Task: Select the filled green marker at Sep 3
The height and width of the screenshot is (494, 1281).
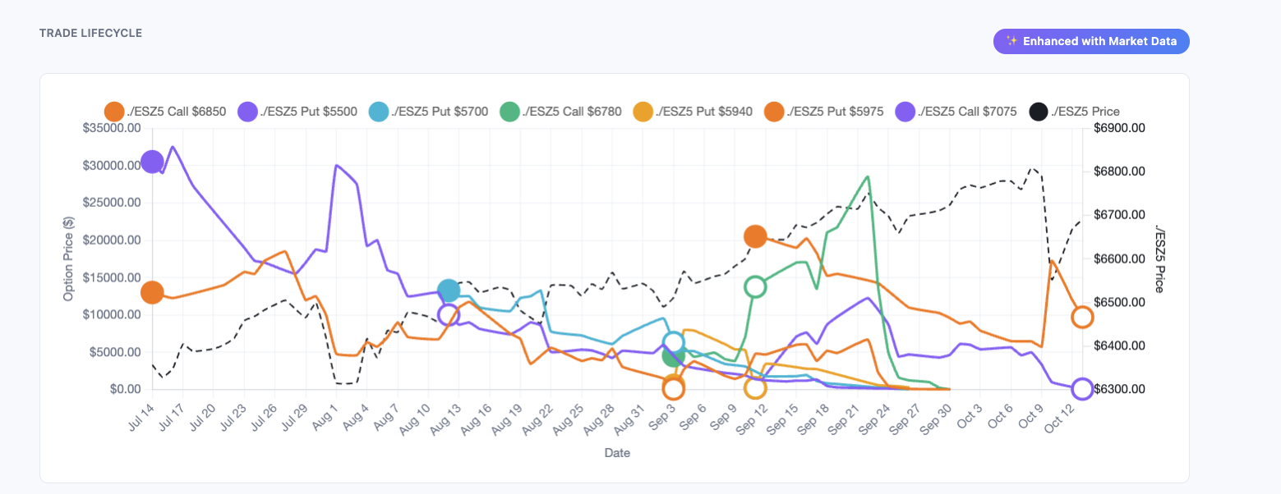Action: point(673,356)
